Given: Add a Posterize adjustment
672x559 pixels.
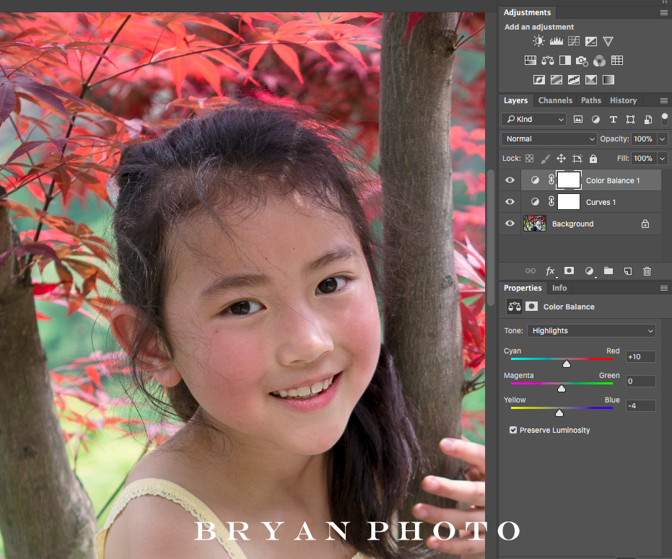Looking at the screenshot, I should pos(557,79).
